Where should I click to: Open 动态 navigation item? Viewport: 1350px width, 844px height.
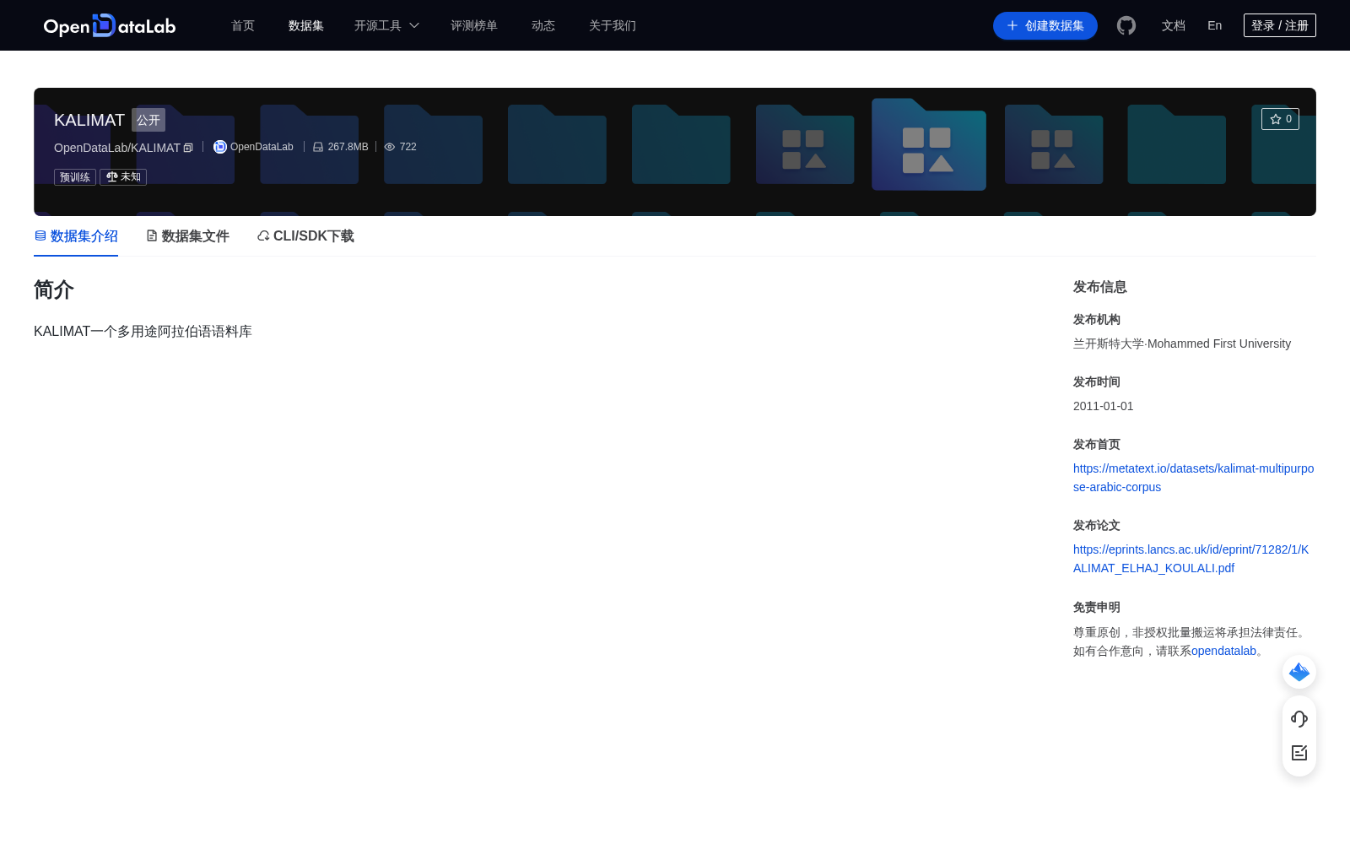click(x=543, y=25)
